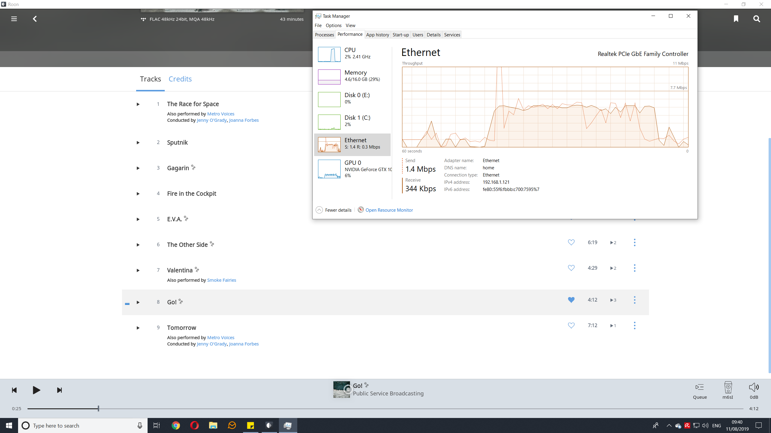Collapse Task Manager with Fewer details
Screen dimensions: 771x433
(334, 210)
